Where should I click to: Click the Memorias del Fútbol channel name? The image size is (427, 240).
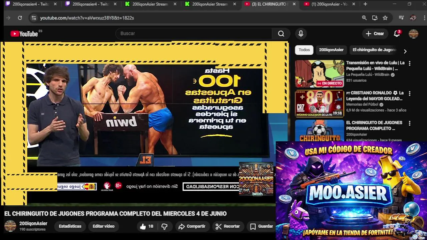[x=362, y=104]
